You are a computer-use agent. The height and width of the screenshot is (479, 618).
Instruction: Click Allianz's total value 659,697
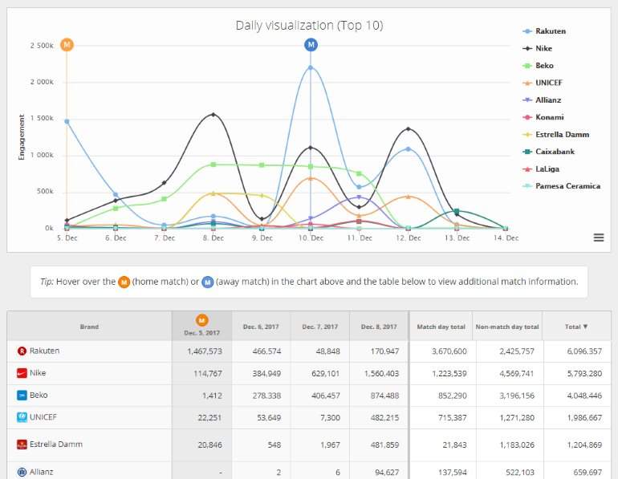(x=588, y=472)
